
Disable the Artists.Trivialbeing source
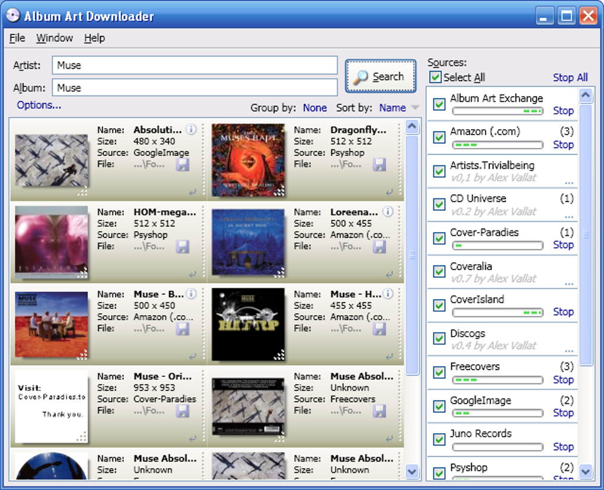click(439, 171)
